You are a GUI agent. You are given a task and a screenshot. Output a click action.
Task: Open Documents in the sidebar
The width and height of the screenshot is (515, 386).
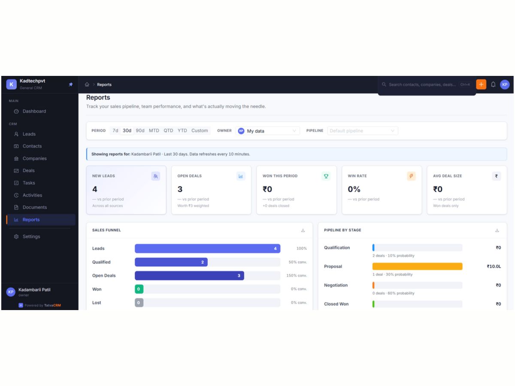point(41,207)
